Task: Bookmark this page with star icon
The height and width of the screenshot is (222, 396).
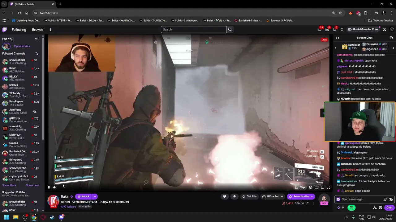Action: (x=340, y=13)
